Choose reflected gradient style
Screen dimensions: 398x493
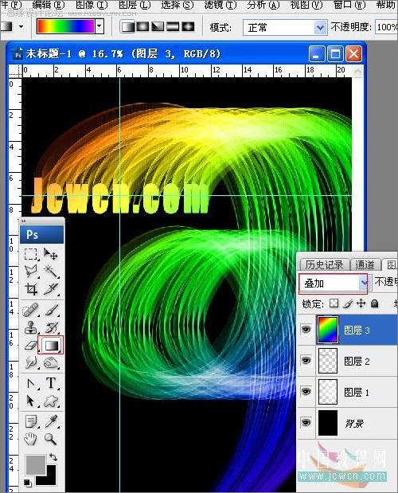pyautogui.click(x=173, y=27)
